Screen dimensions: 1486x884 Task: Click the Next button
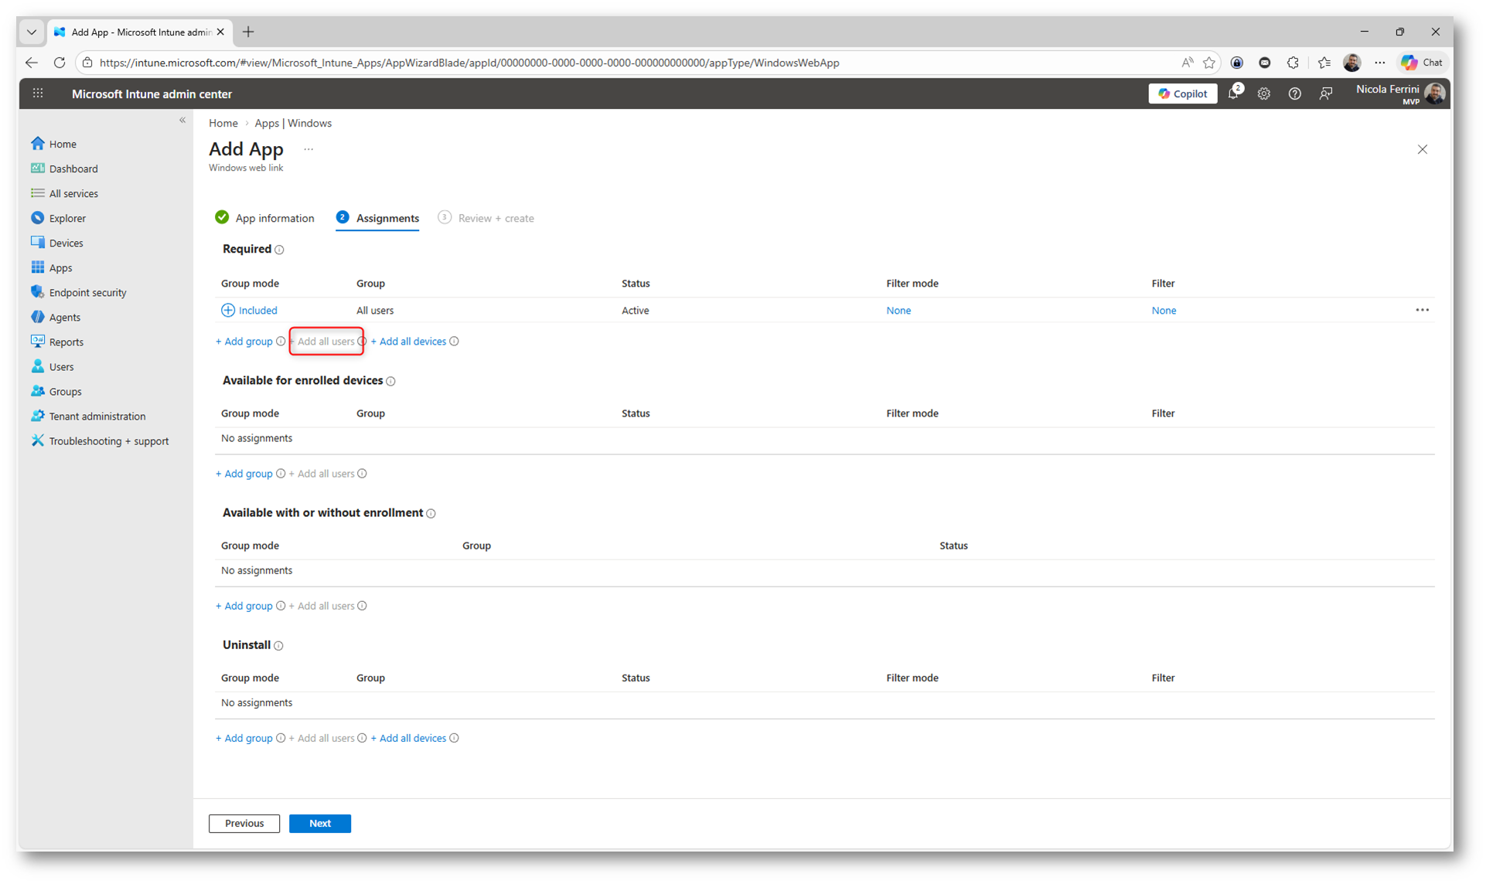point(319,823)
